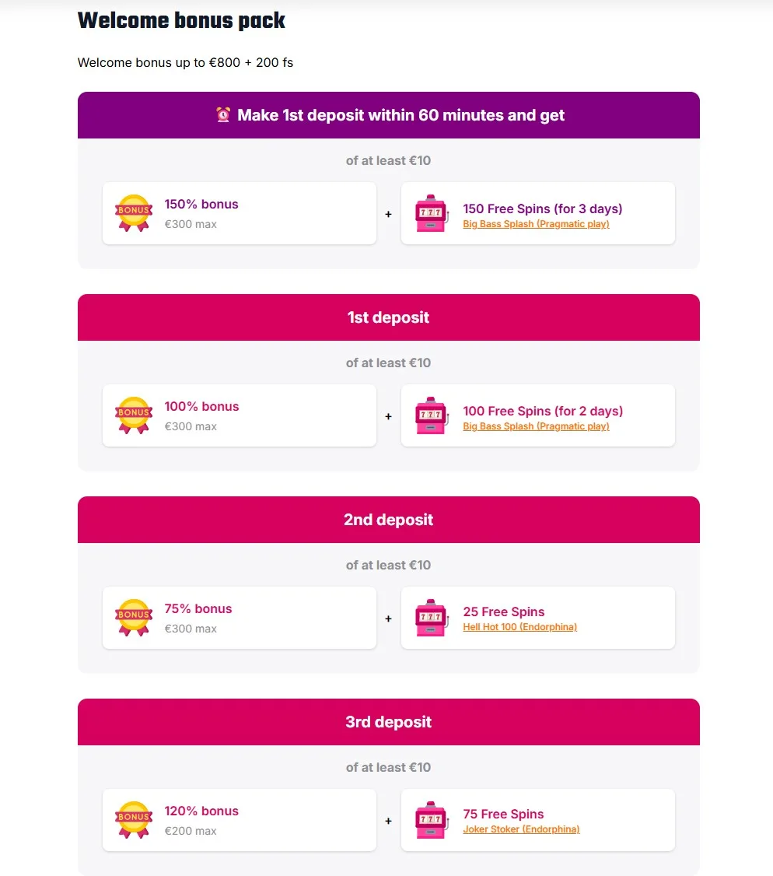Click the slot machine icon beside 75 Free Spins

click(x=432, y=821)
